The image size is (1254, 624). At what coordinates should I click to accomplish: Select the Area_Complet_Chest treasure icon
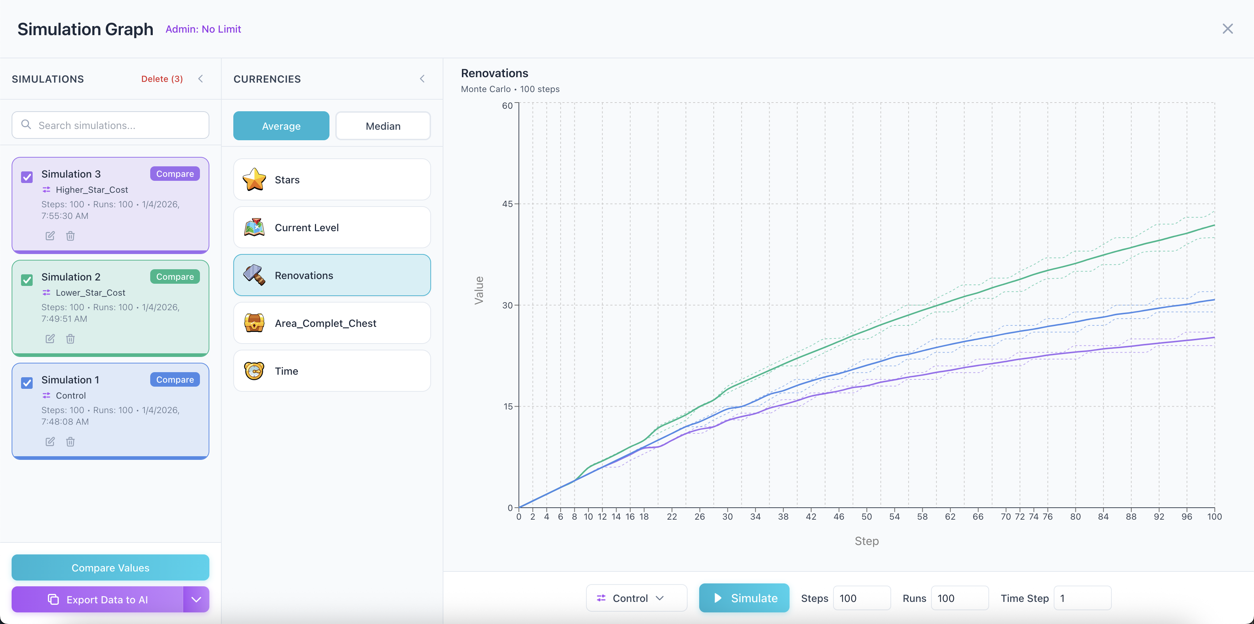coord(254,323)
